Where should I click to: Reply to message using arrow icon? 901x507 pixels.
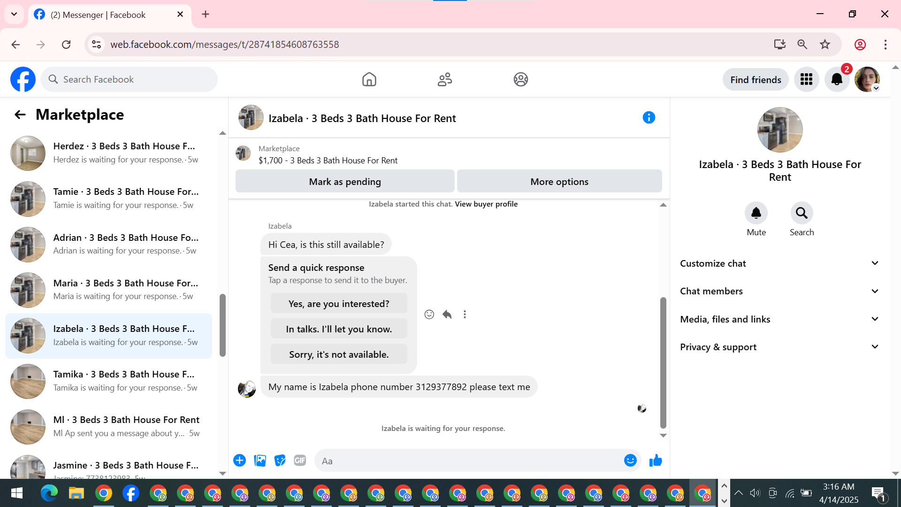(447, 315)
